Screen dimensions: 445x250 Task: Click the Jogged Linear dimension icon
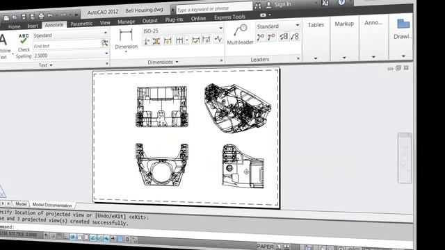[218, 39]
